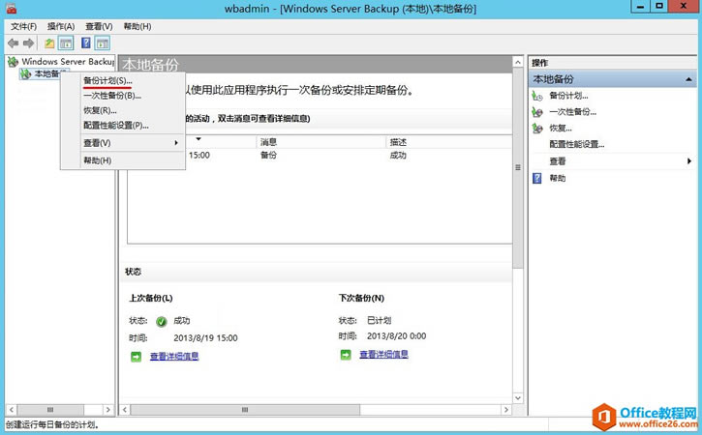The image size is (702, 435).
Task: Select the Windows Server Backup root tree item
Action: [68, 62]
